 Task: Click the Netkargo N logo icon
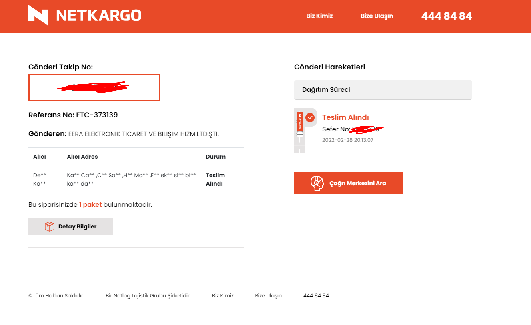click(x=38, y=15)
